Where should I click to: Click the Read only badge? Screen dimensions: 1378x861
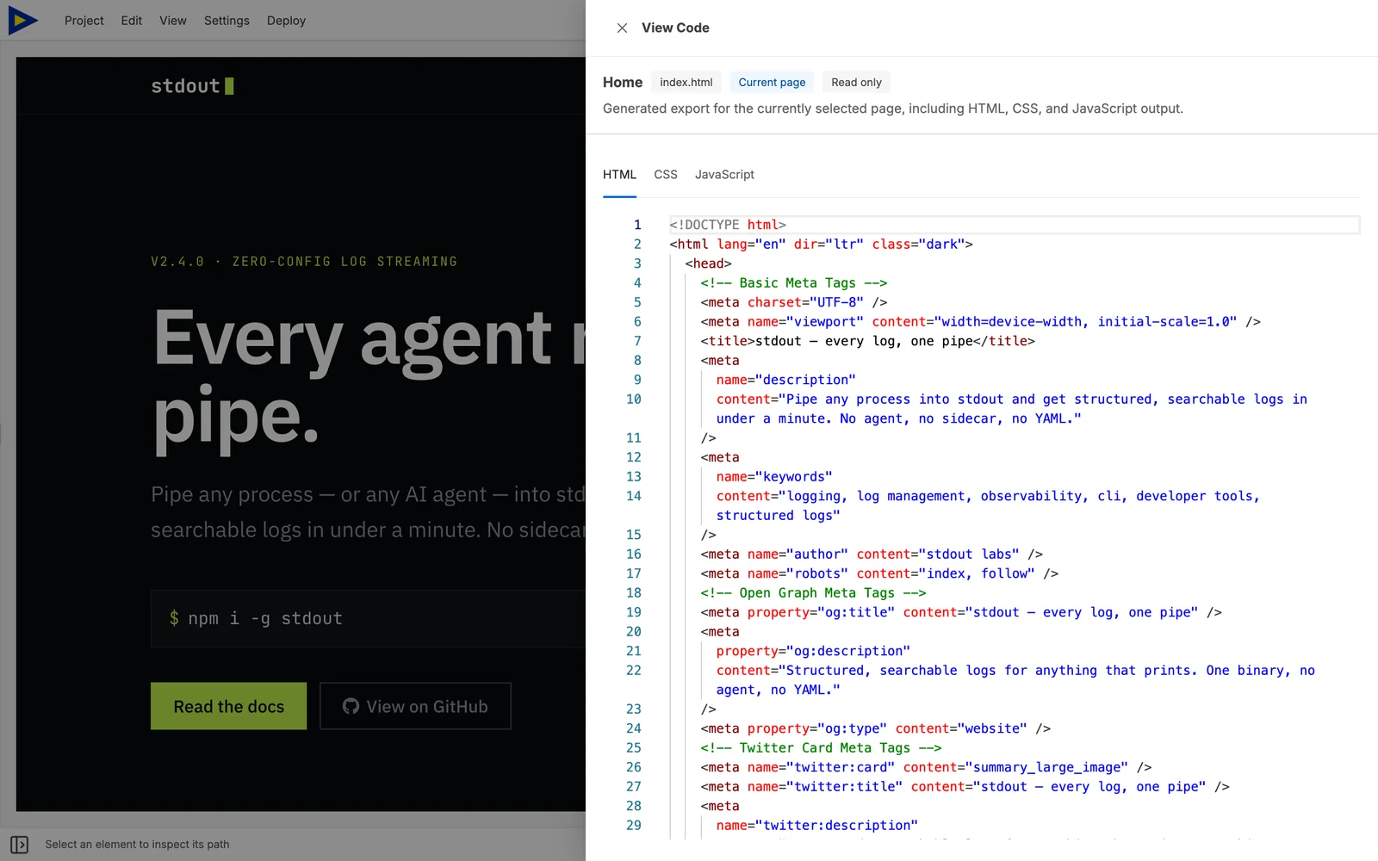coord(856,83)
